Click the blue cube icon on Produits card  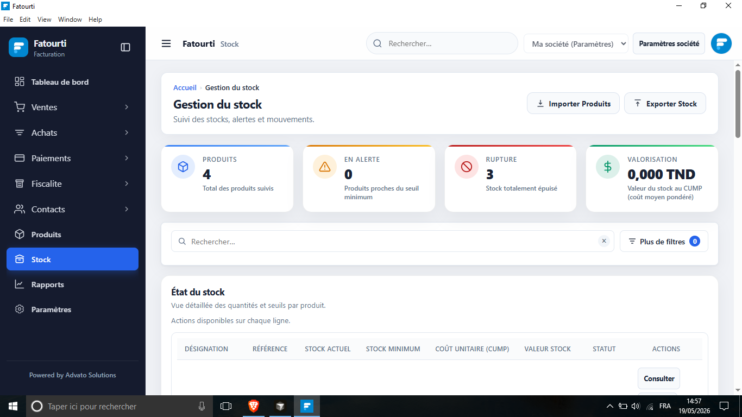click(183, 167)
